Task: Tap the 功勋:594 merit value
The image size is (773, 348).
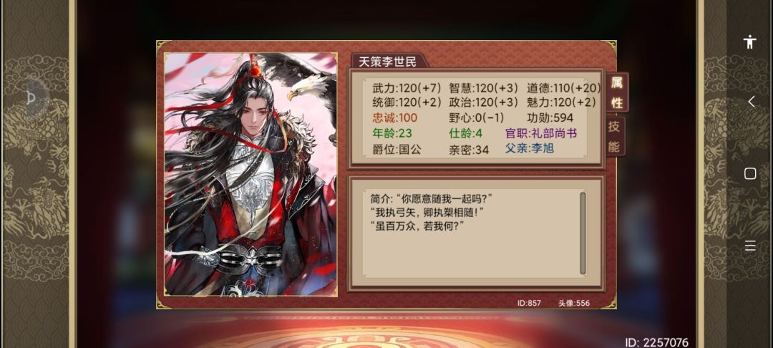Action: 550,118
